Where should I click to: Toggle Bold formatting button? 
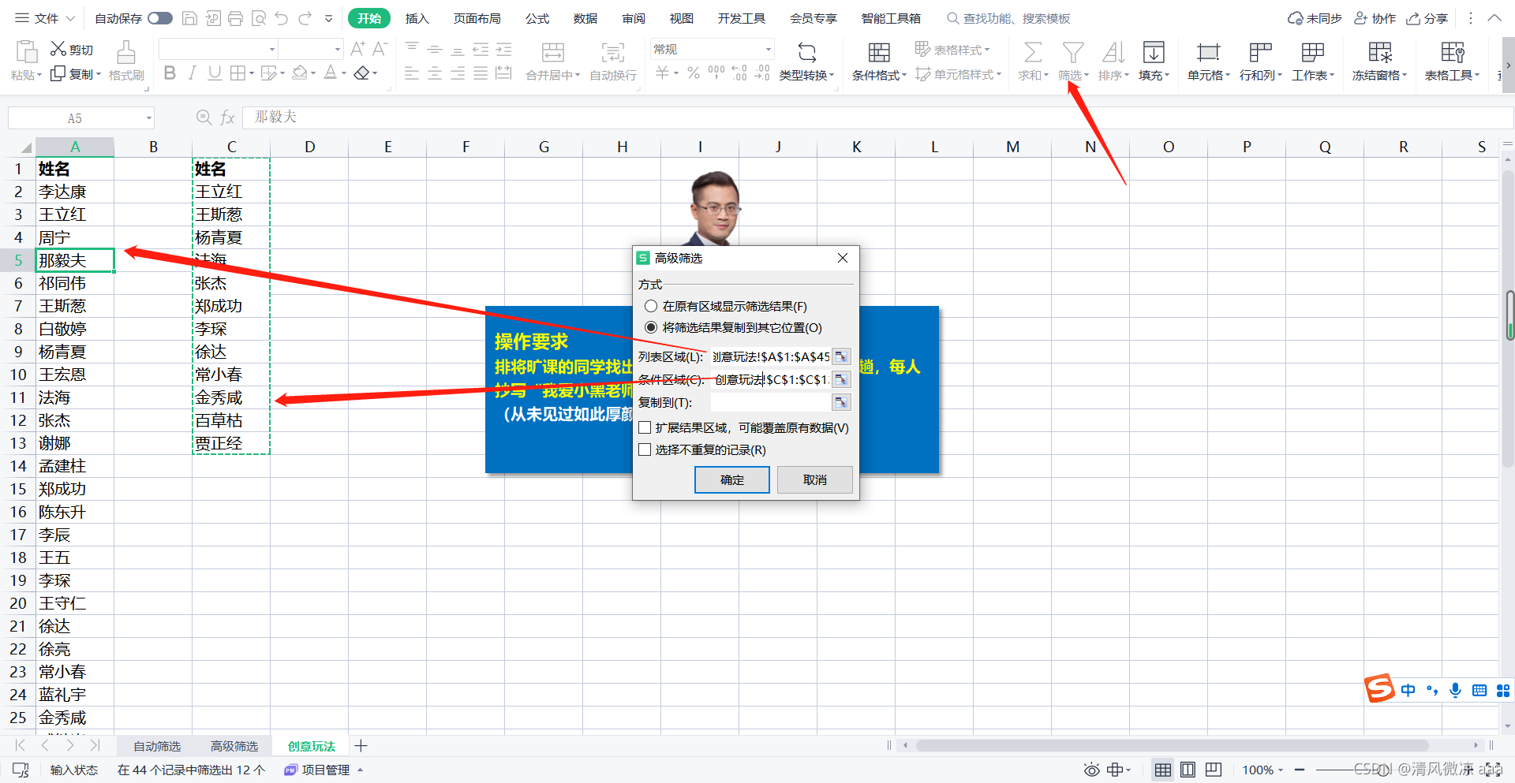[x=170, y=73]
